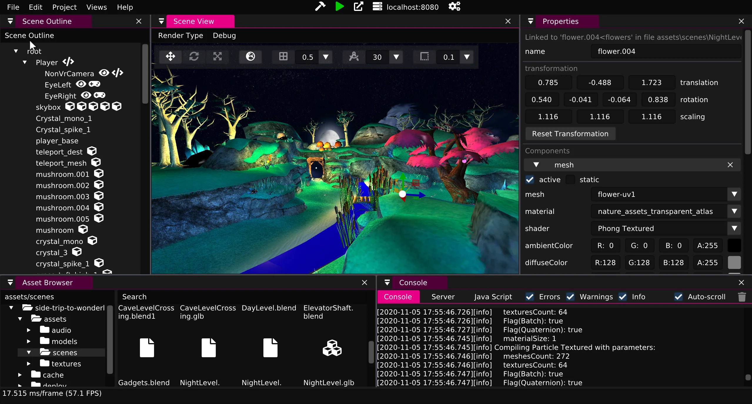Select the scale tool in Scene View toolbar
This screenshot has height=404, width=752.
pyautogui.click(x=217, y=56)
